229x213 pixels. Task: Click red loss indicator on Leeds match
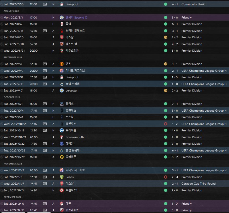tap(165, 177)
